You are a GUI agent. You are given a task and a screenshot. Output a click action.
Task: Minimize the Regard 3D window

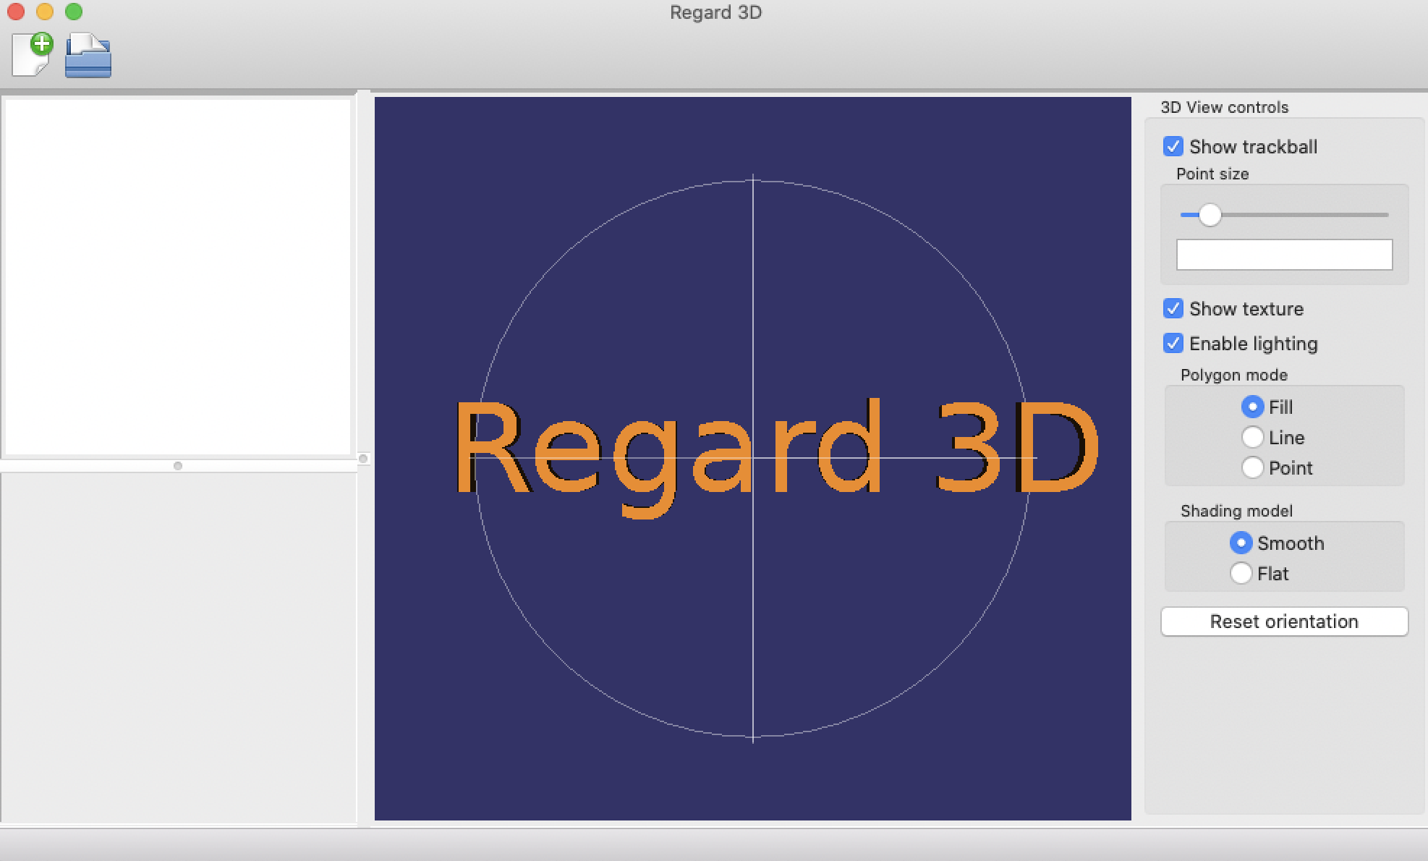45,12
